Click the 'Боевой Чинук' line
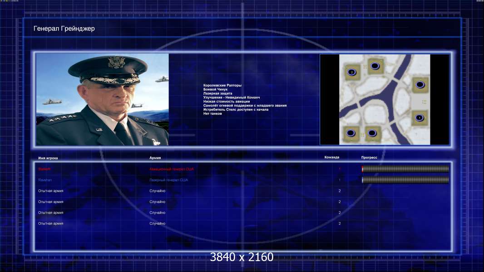The width and height of the screenshot is (484, 272). [x=215, y=89]
